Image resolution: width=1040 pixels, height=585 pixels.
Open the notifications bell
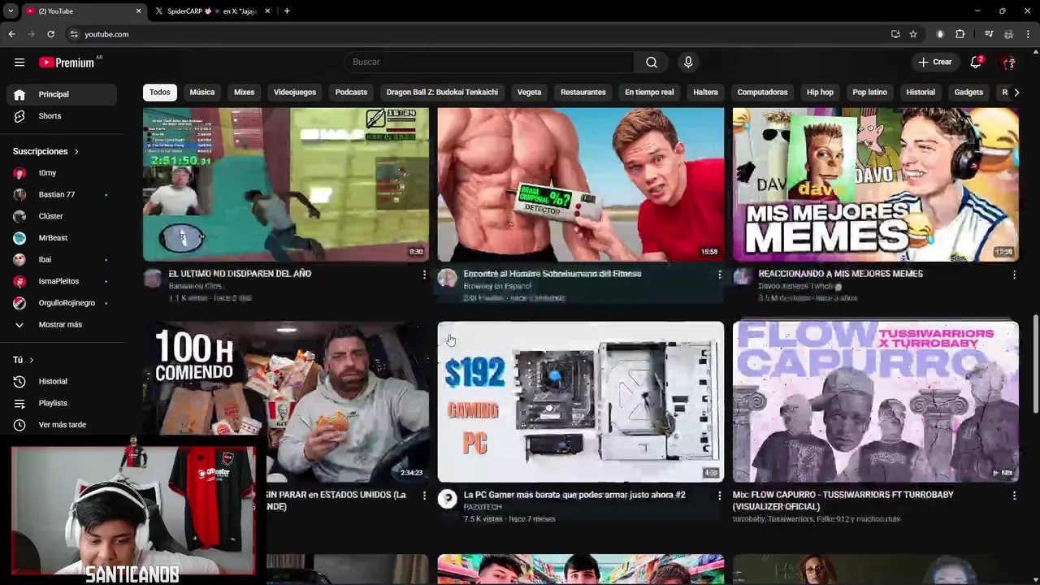tap(977, 62)
